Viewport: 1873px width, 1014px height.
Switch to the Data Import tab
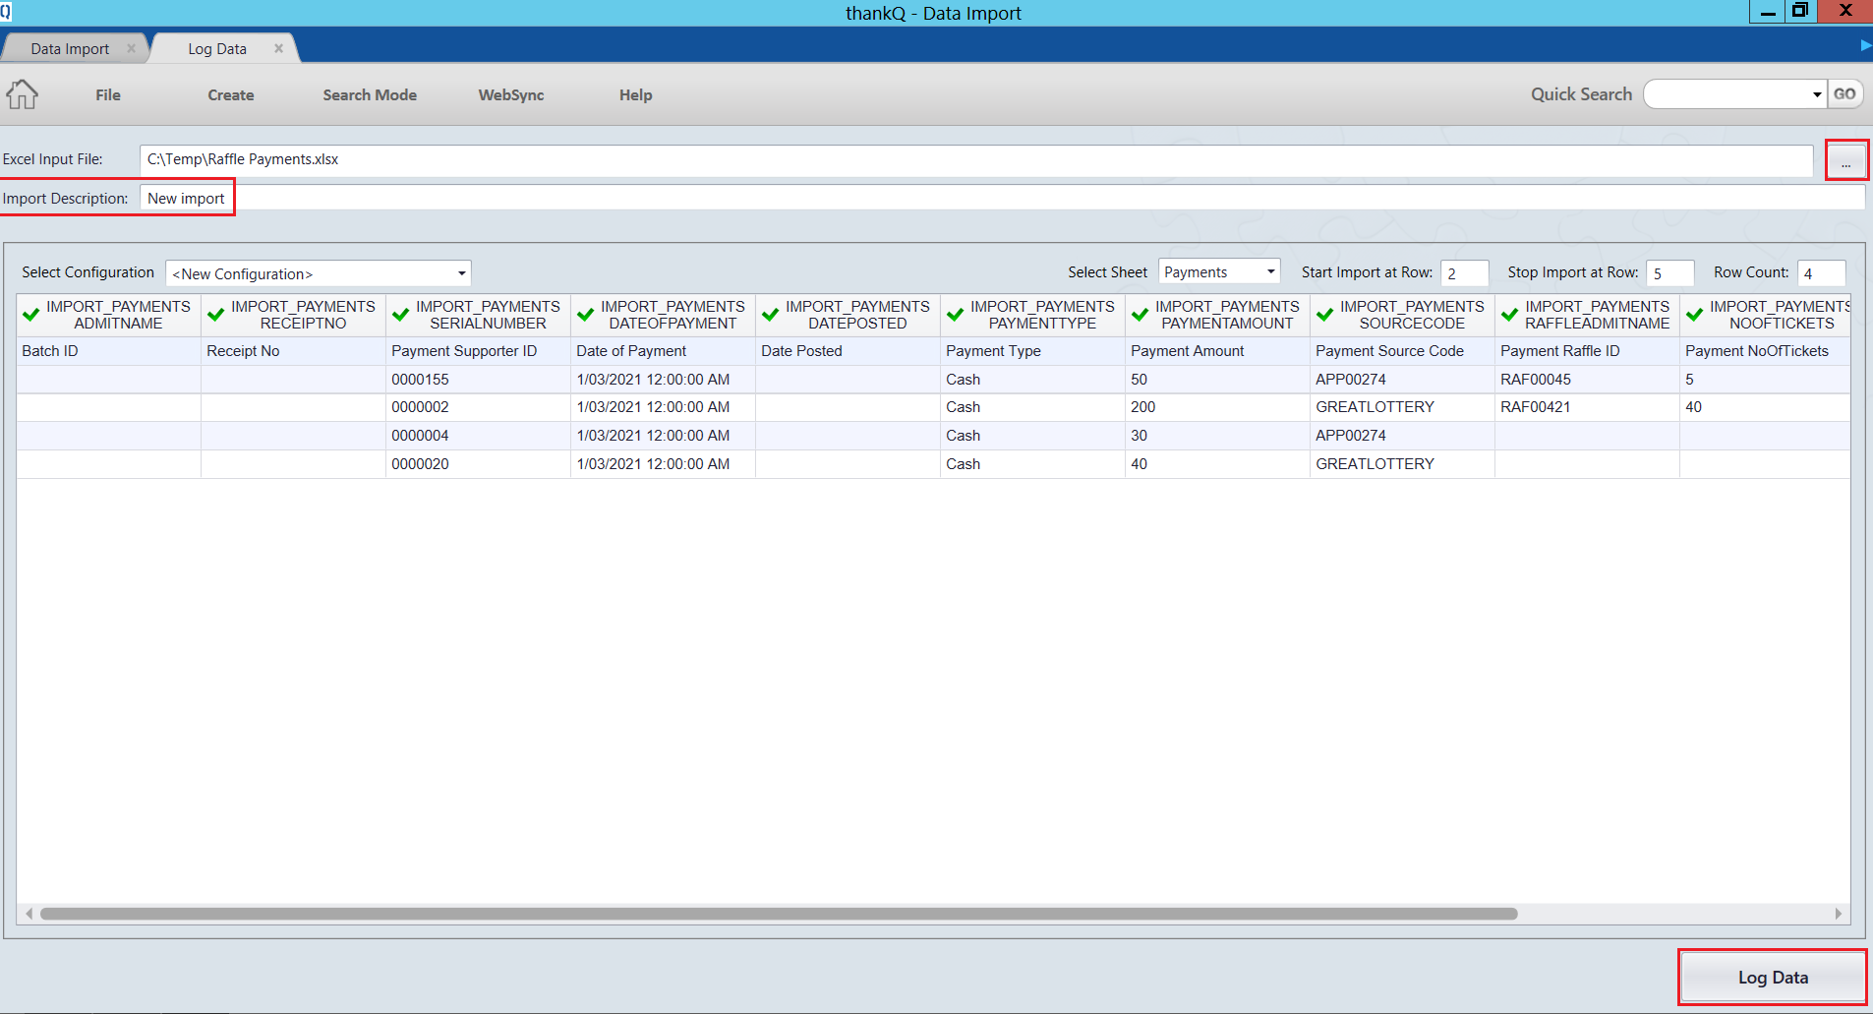click(x=70, y=48)
